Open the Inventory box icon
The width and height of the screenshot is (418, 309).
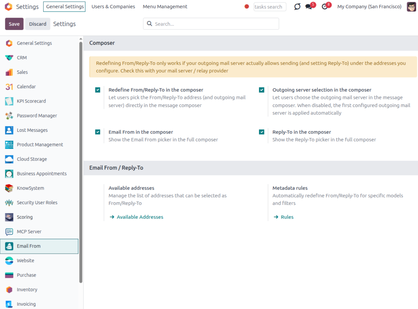coord(9,289)
